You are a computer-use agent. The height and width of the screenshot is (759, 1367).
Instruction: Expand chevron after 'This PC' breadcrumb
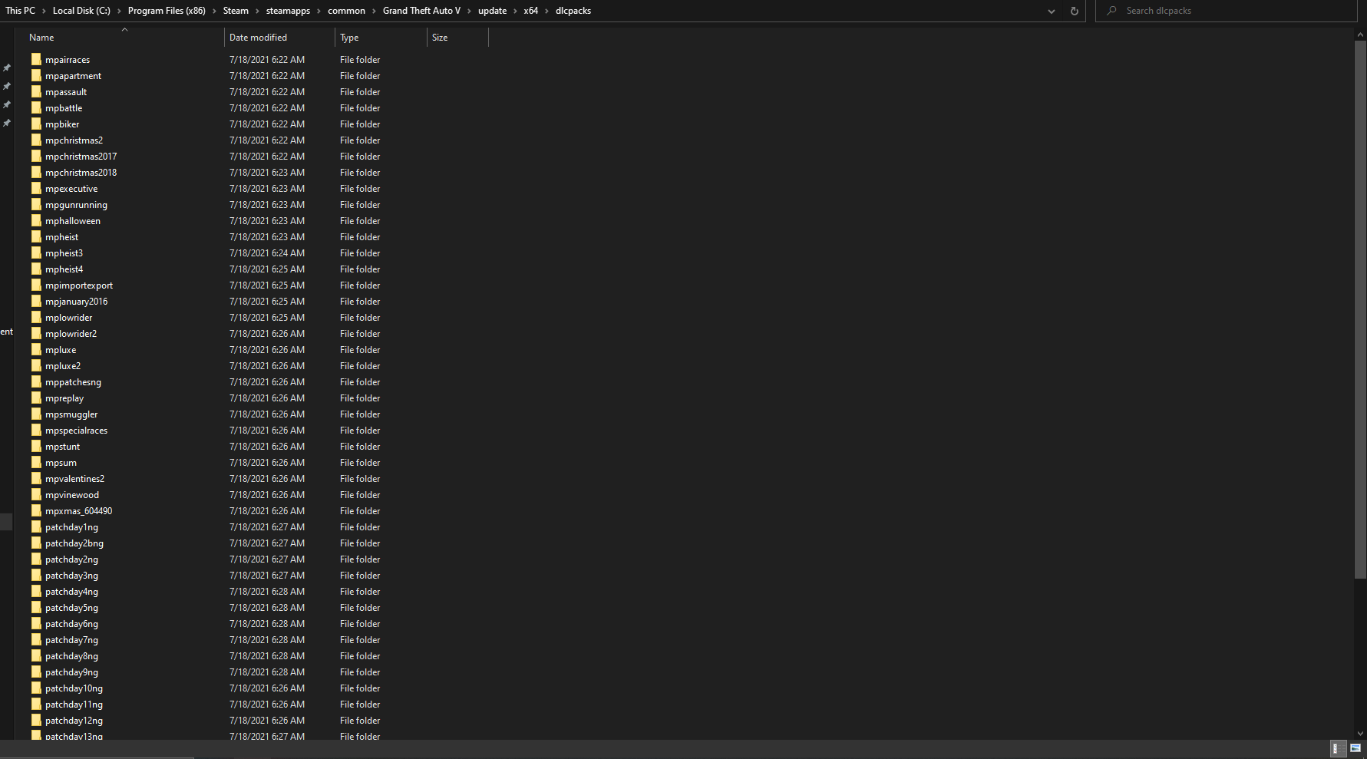pos(44,11)
